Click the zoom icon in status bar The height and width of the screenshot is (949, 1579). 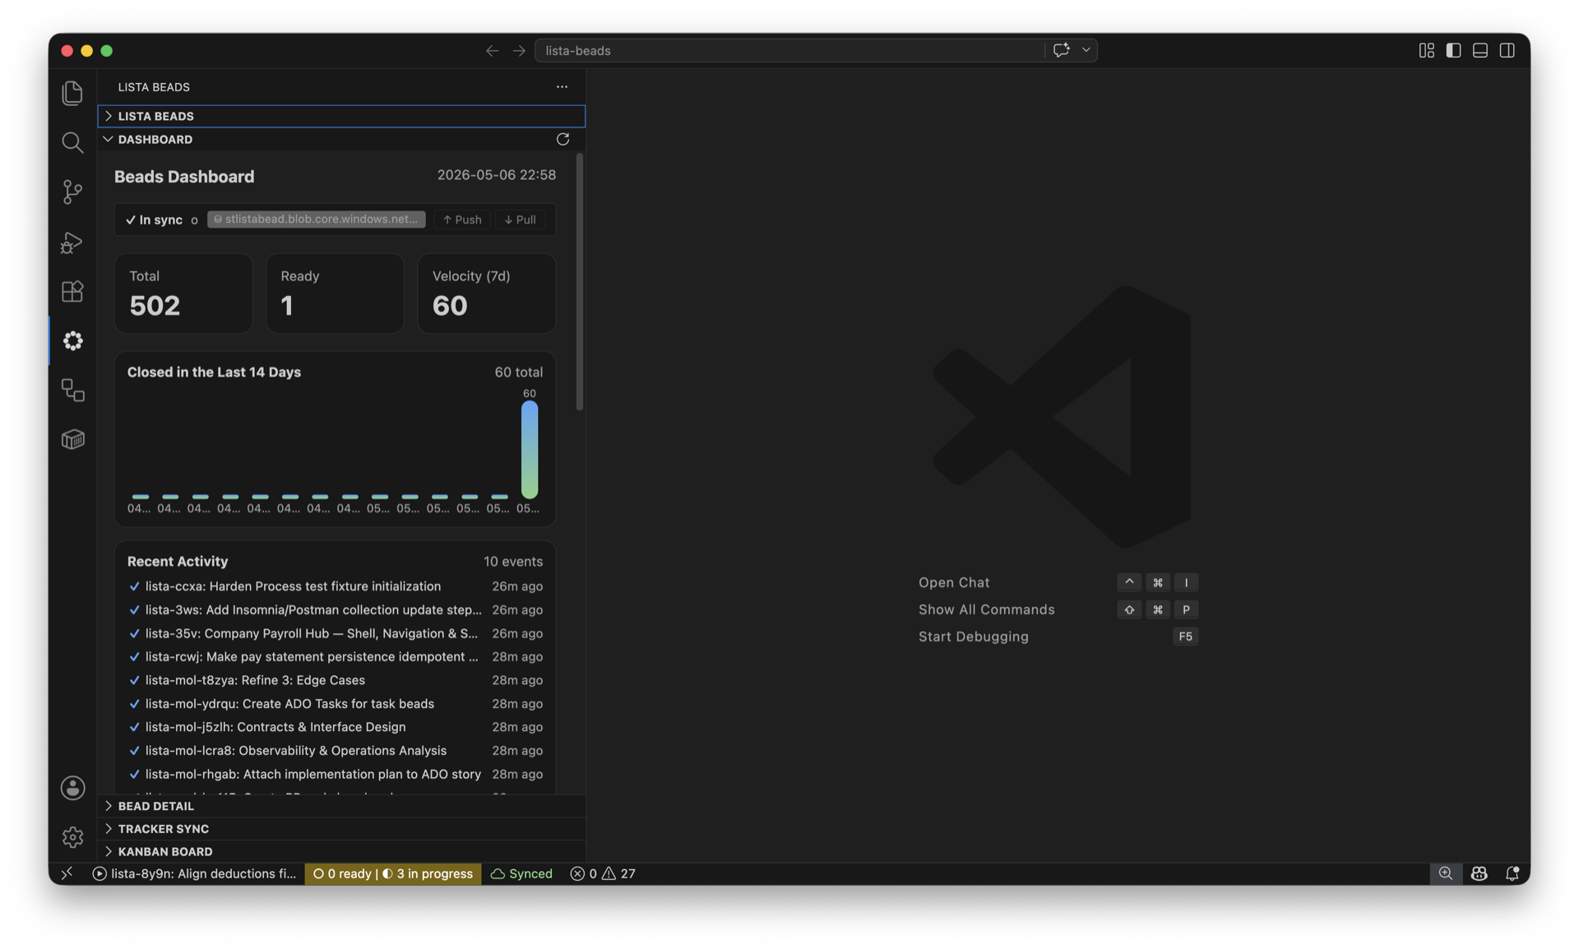point(1445,873)
